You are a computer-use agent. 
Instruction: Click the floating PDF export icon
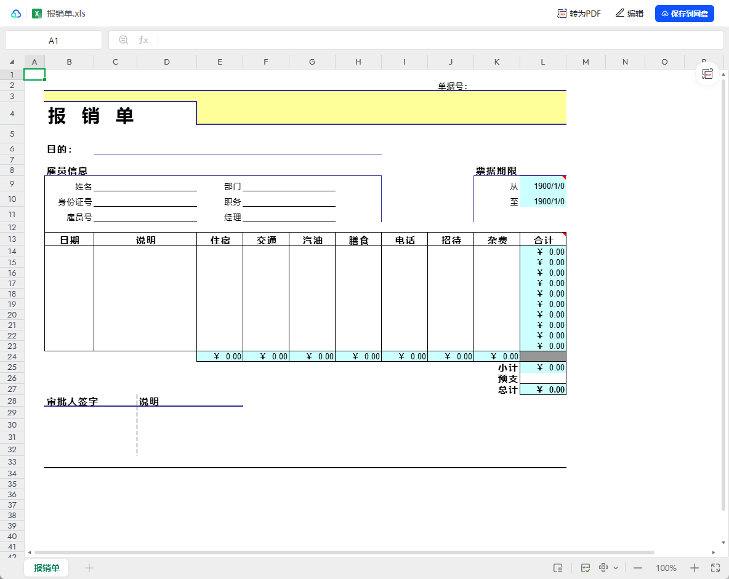click(x=707, y=74)
